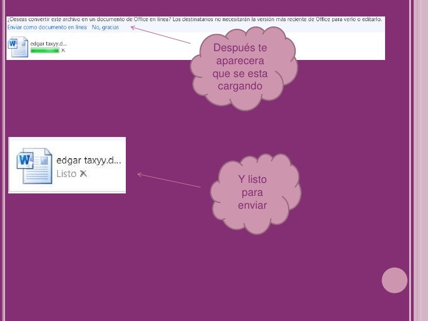Viewport: 428px width, 321px height.
Task: Click the '¿Deseas convertir este archivo...' message text
Action: pos(195,19)
